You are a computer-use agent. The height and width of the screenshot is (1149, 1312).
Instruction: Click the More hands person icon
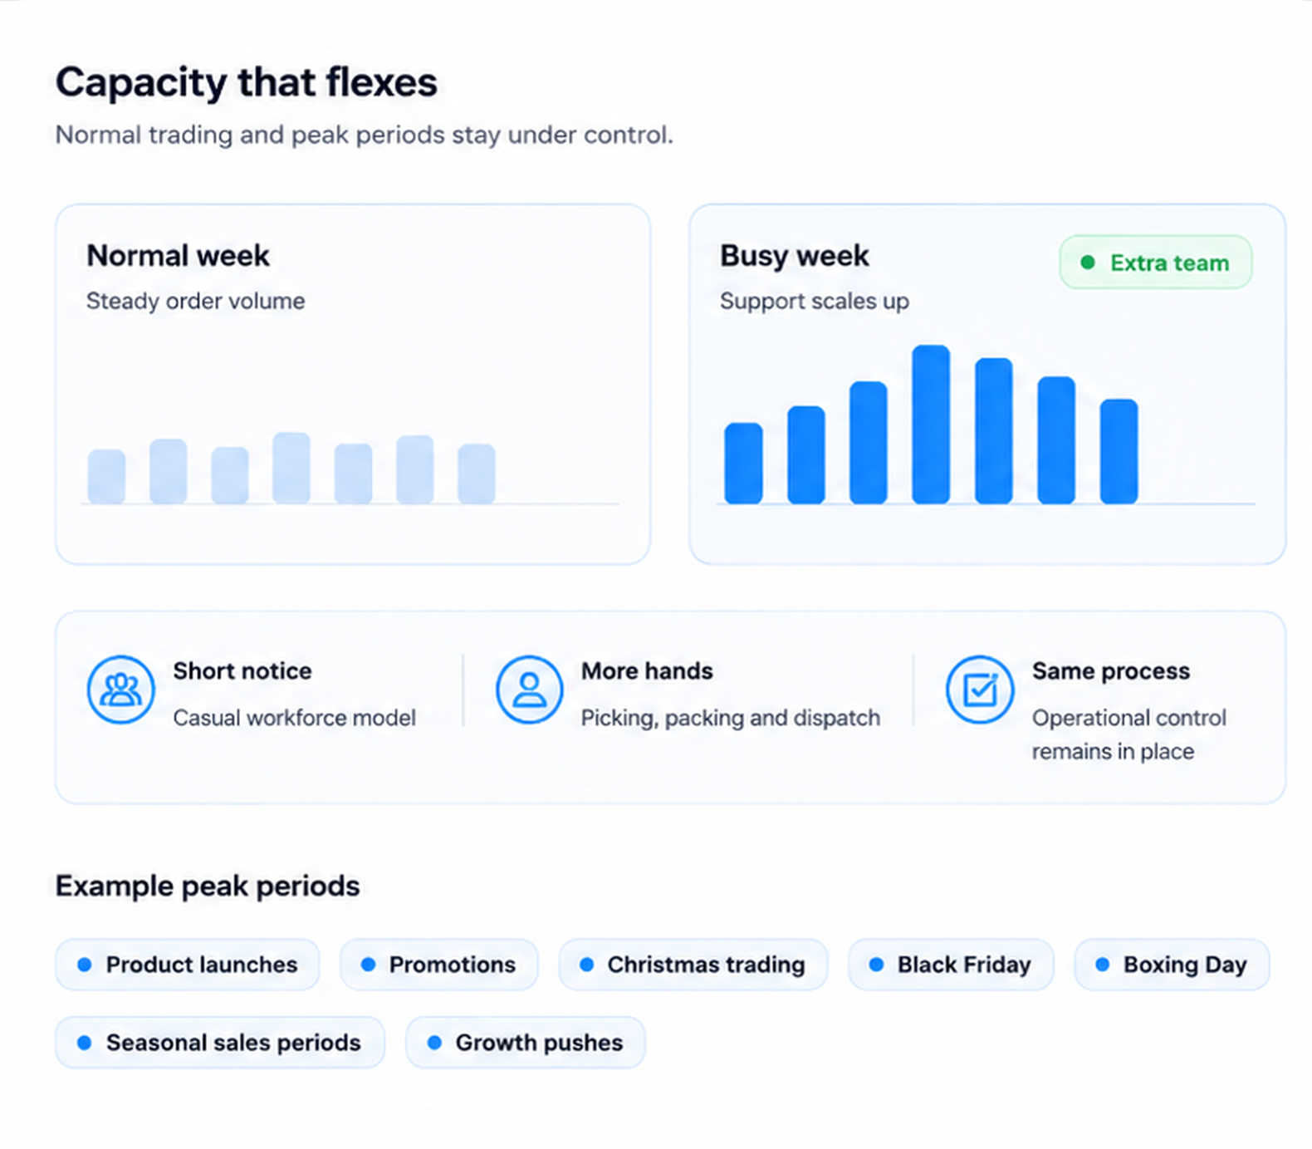(529, 690)
